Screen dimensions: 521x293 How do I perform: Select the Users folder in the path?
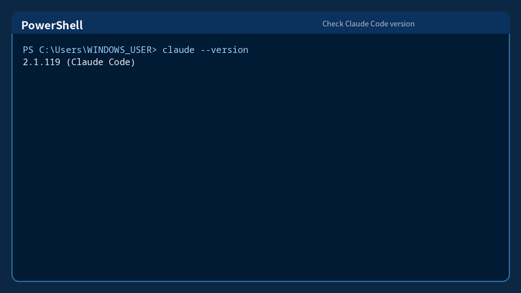[x=68, y=50]
